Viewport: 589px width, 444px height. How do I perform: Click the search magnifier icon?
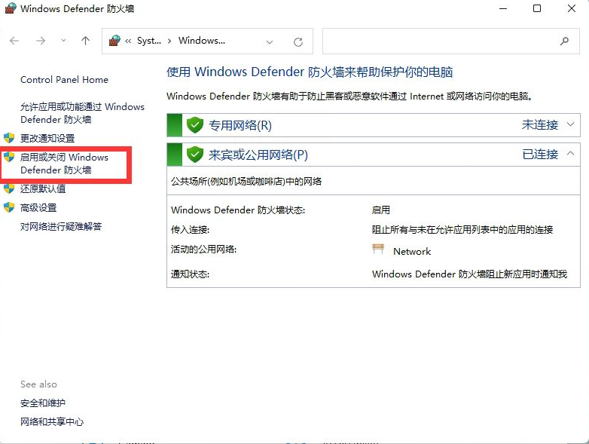click(x=565, y=41)
